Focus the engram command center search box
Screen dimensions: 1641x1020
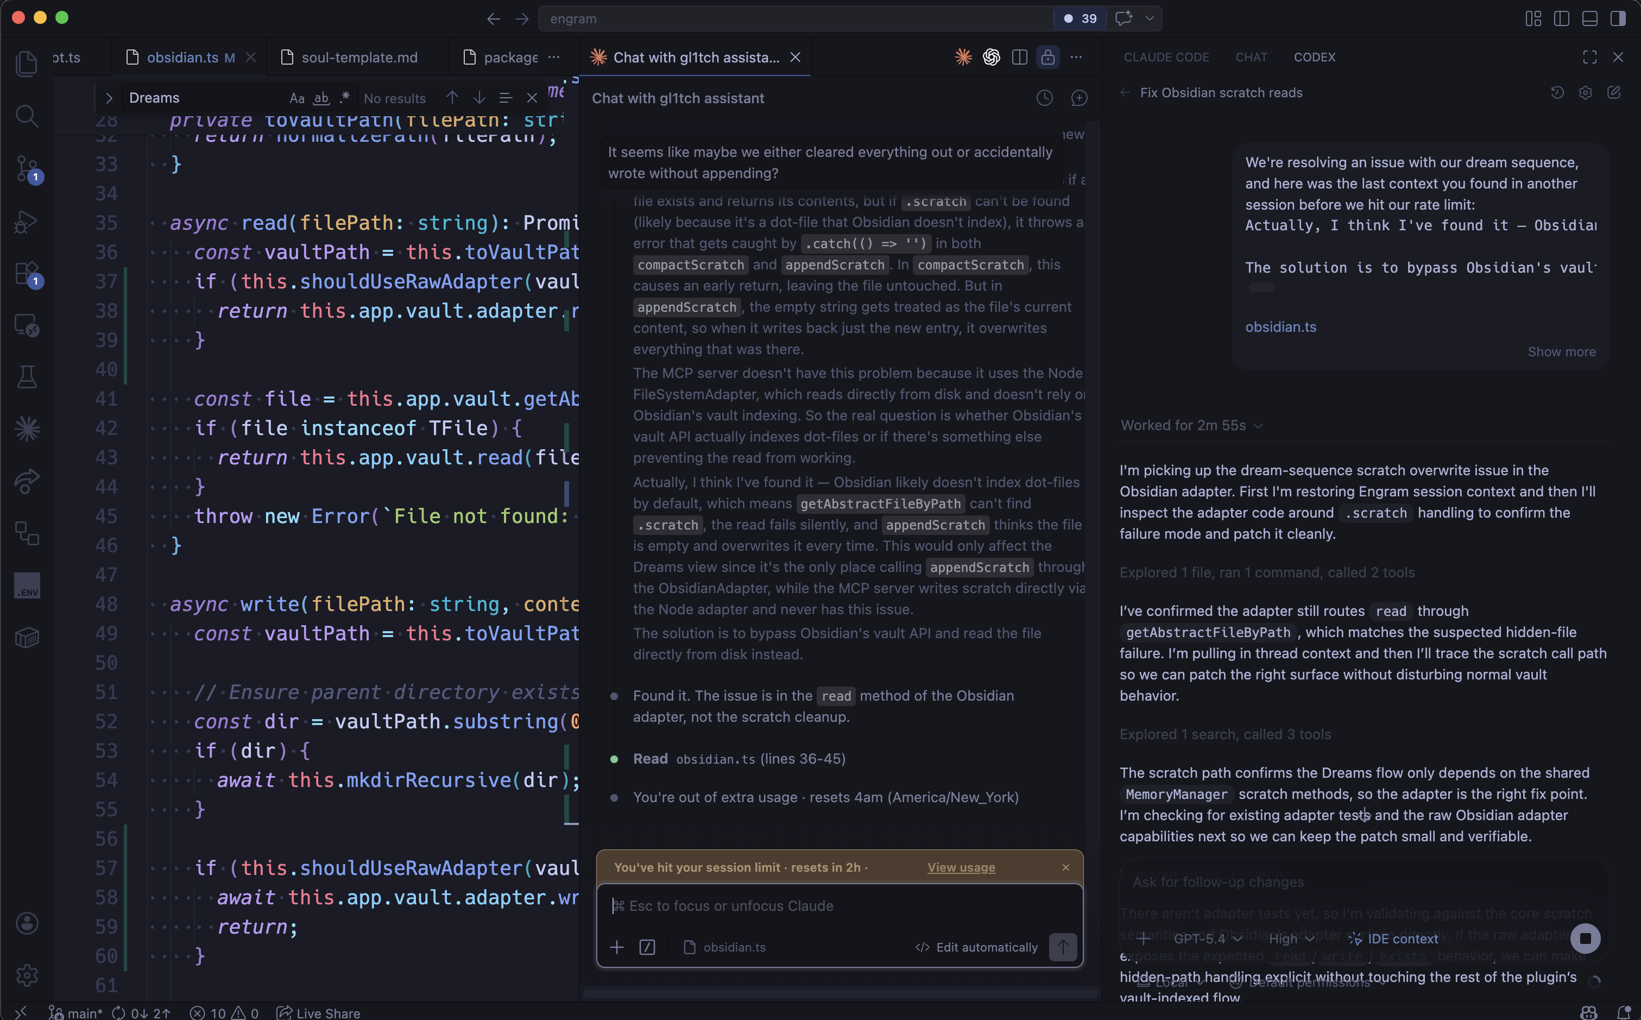796,18
